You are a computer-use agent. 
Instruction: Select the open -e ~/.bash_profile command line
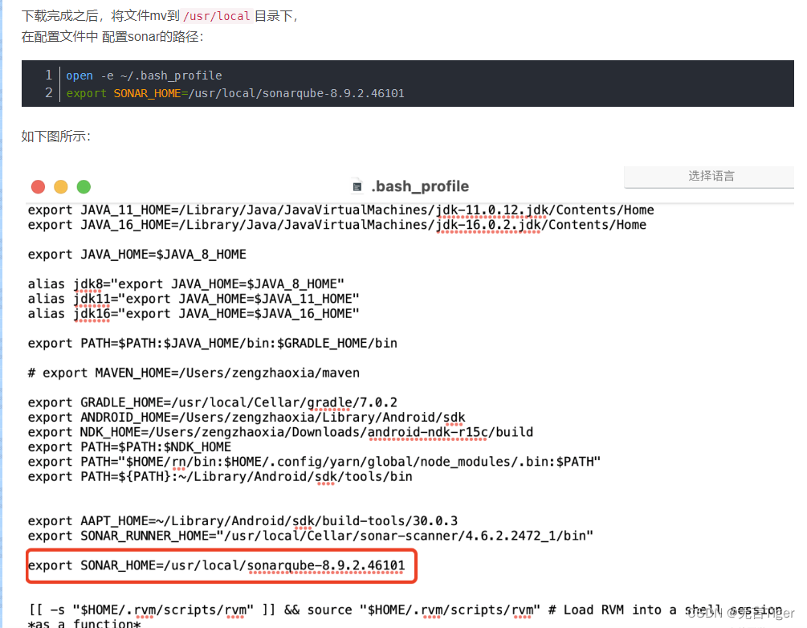click(x=143, y=75)
